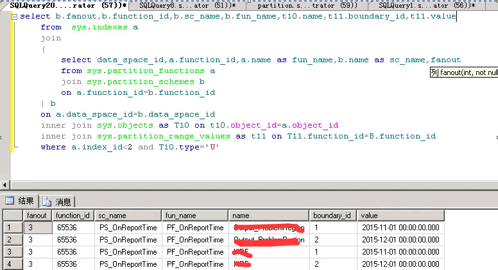Select the function_id column header
This screenshot has width=498, height=270.
73,215
